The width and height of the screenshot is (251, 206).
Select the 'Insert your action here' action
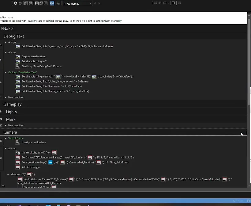[x=34, y=142]
